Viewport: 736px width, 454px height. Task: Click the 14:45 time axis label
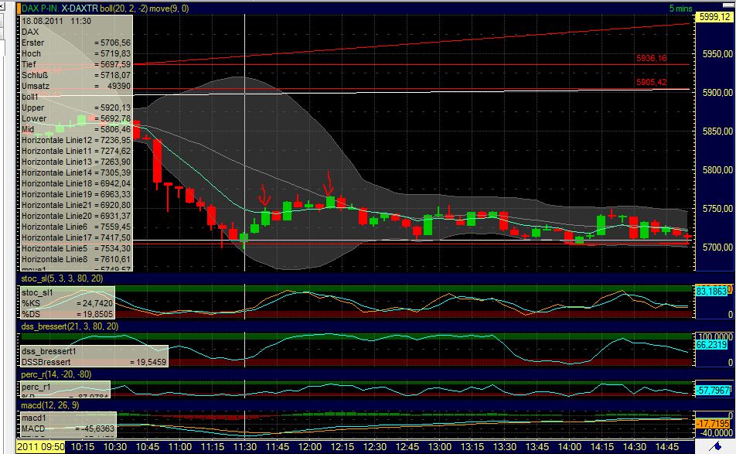[x=666, y=446]
